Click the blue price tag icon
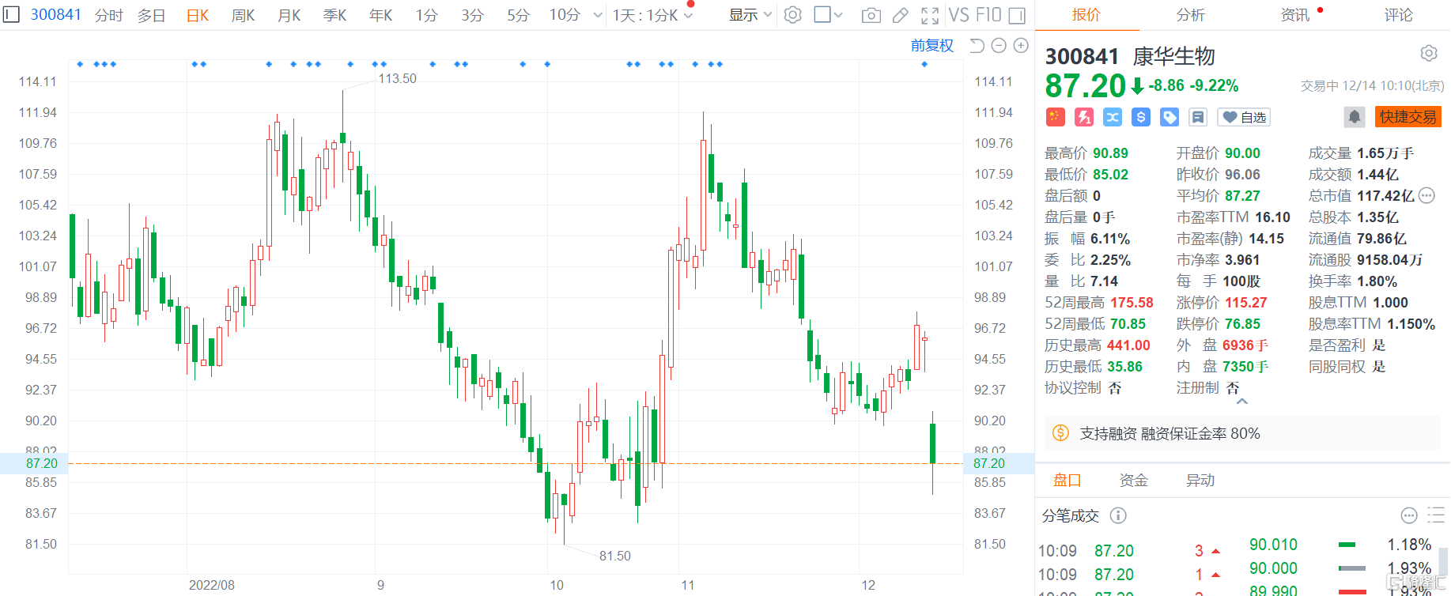 pyautogui.click(x=1169, y=117)
